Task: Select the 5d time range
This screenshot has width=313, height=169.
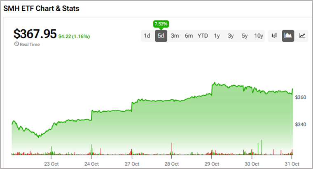Action: pos(161,36)
